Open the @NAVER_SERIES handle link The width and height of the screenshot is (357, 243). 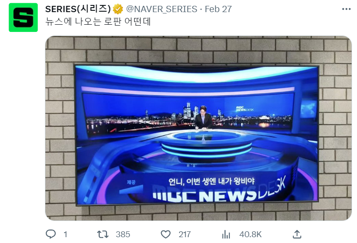click(162, 9)
